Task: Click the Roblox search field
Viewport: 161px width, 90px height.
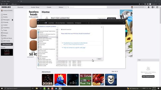Action: [x=87, y=7]
